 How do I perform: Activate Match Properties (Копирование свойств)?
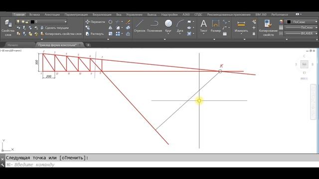(x=268, y=28)
